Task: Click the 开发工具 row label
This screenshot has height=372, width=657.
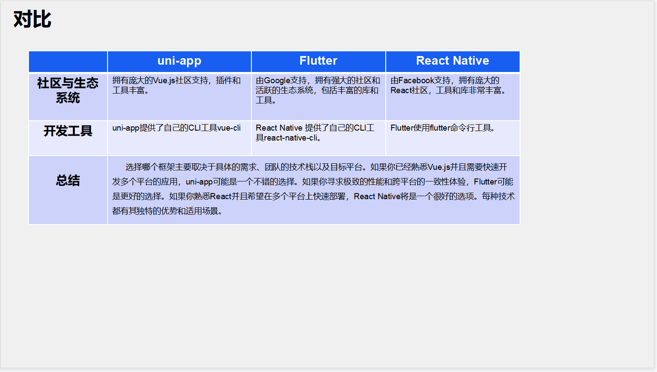Action: (x=68, y=132)
